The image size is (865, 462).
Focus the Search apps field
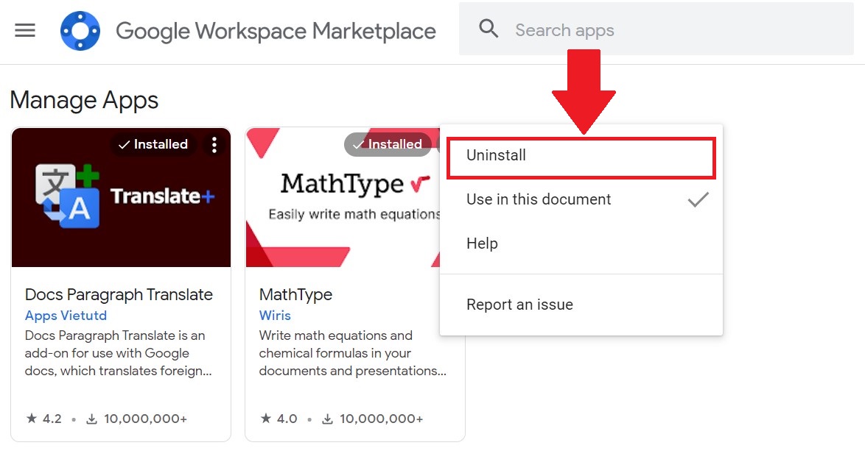pos(656,29)
